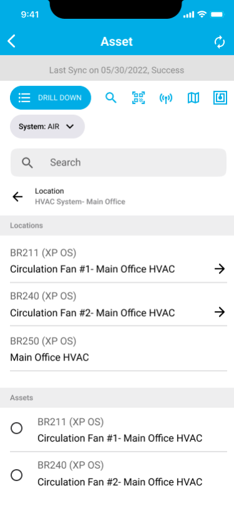Tap the HVAC System- Main Office breadcrumb
This screenshot has width=234, height=508.
[80, 201]
